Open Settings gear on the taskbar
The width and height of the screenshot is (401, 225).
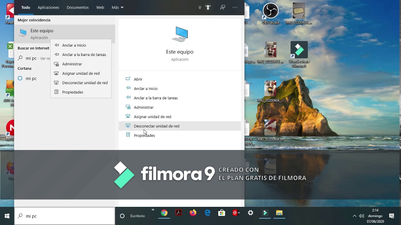tap(251, 213)
